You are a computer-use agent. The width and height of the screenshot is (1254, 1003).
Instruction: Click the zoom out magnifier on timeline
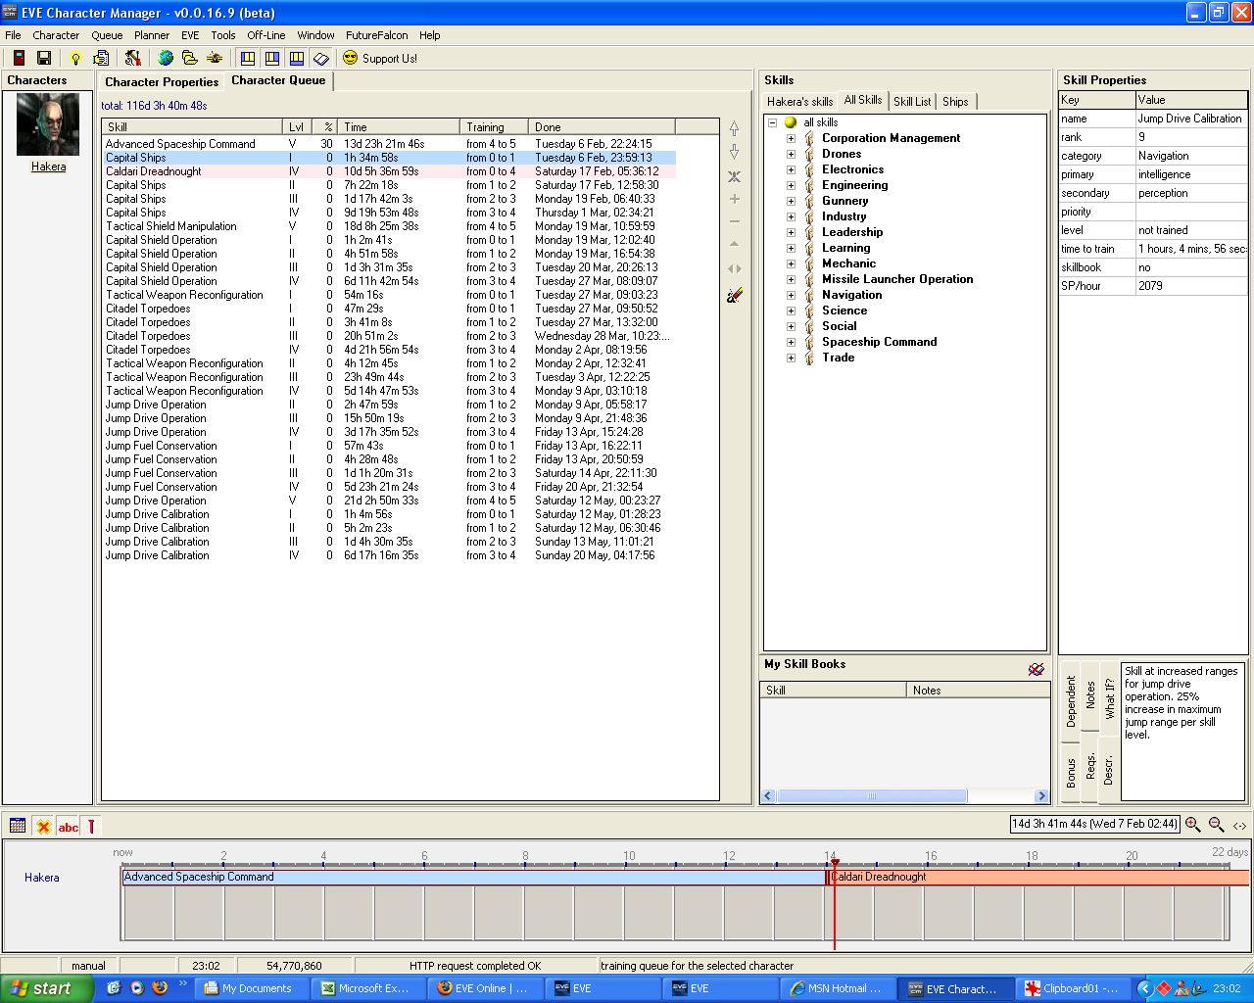1216,825
